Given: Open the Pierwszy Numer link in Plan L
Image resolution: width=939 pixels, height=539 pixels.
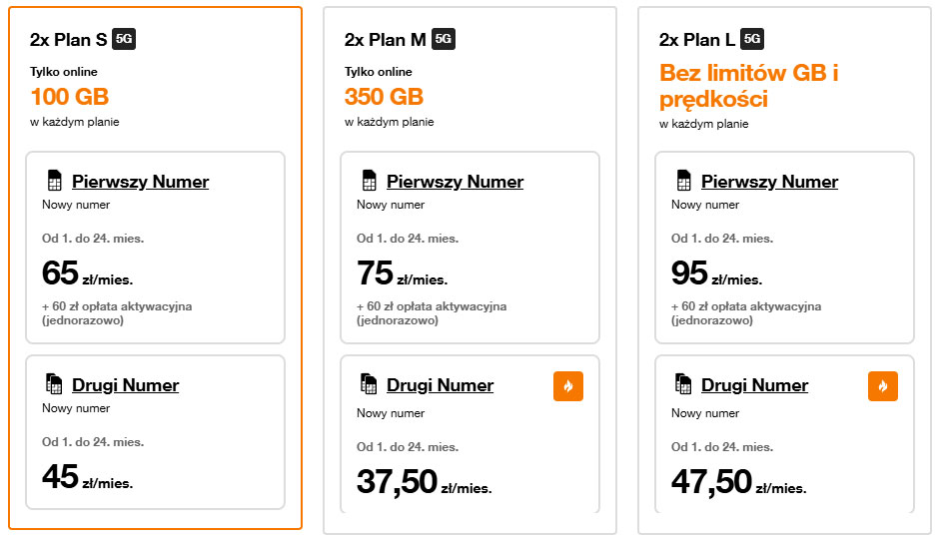Looking at the screenshot, I should click(x=769, y=182).
